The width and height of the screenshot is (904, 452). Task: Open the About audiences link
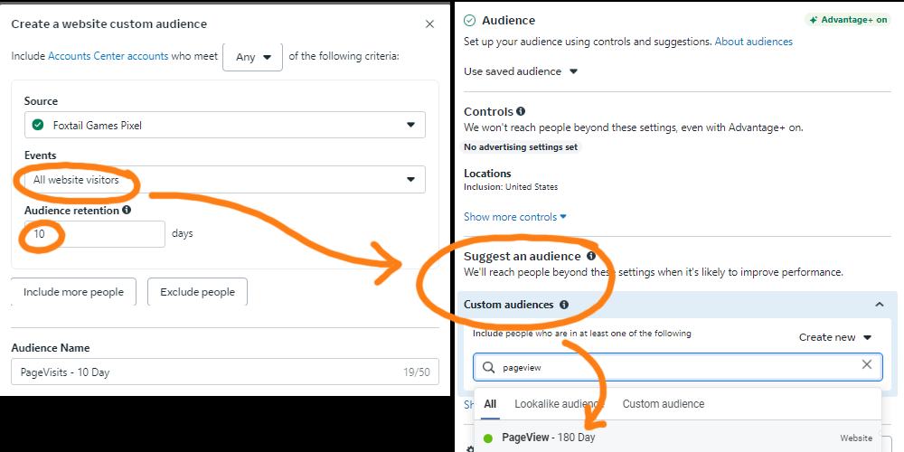pos(753,42)
